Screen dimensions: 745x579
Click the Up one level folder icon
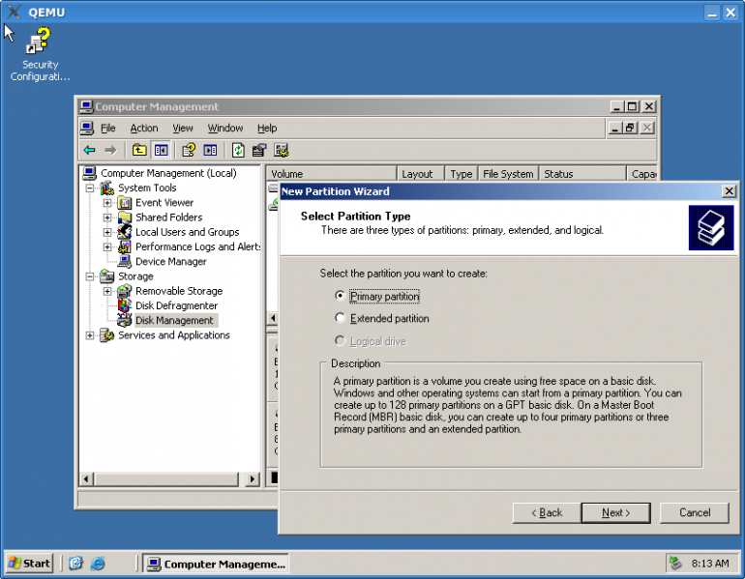click(x=139, y=150)
